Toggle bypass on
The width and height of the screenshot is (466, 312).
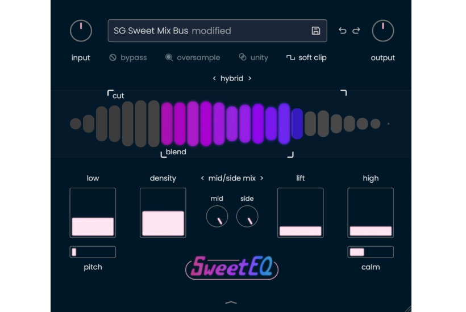(128, 57)
